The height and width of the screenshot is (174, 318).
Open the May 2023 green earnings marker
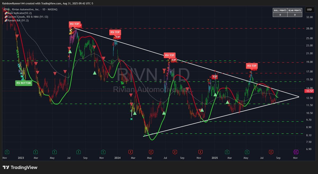click(x=54, y=152)
